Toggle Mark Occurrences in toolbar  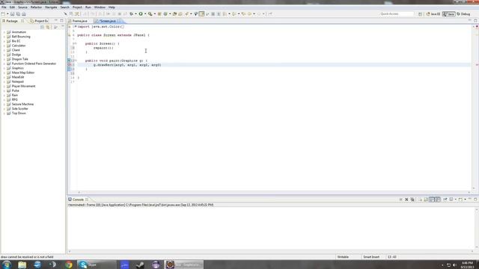(201, 14)
